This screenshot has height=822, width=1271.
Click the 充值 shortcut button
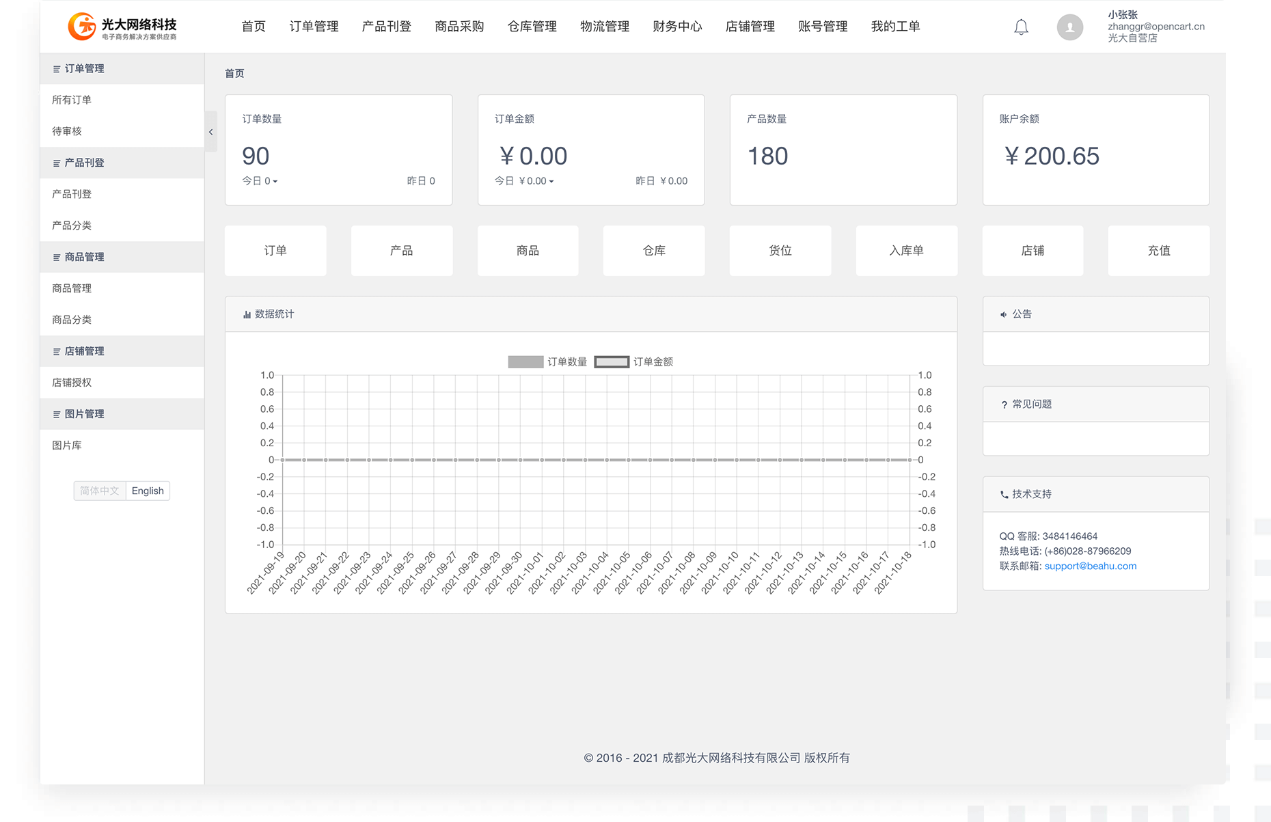pyautogui.click(x=1158, y=251)
